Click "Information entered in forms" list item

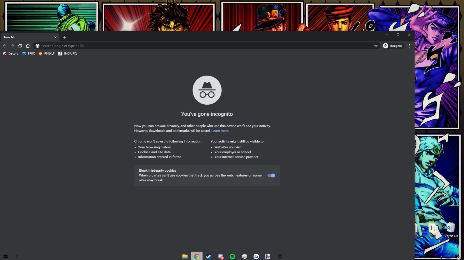click(x=160, y=157)
